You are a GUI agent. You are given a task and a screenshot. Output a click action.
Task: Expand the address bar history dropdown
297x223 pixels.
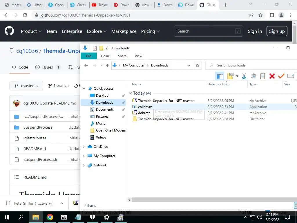(189, 65)
